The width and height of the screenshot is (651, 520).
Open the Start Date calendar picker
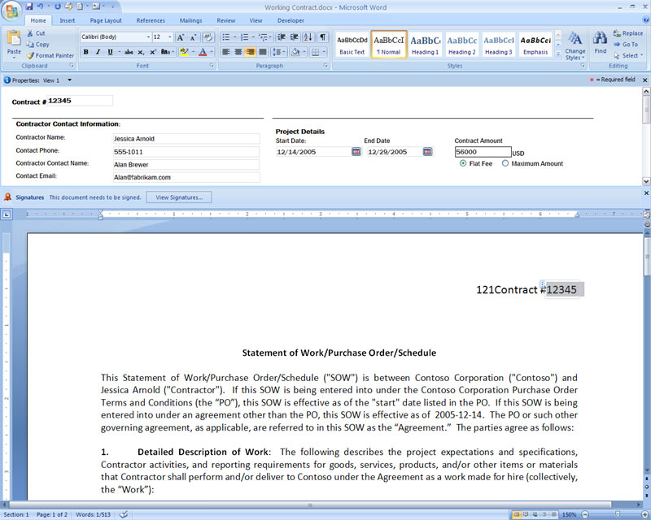point(356,151)
